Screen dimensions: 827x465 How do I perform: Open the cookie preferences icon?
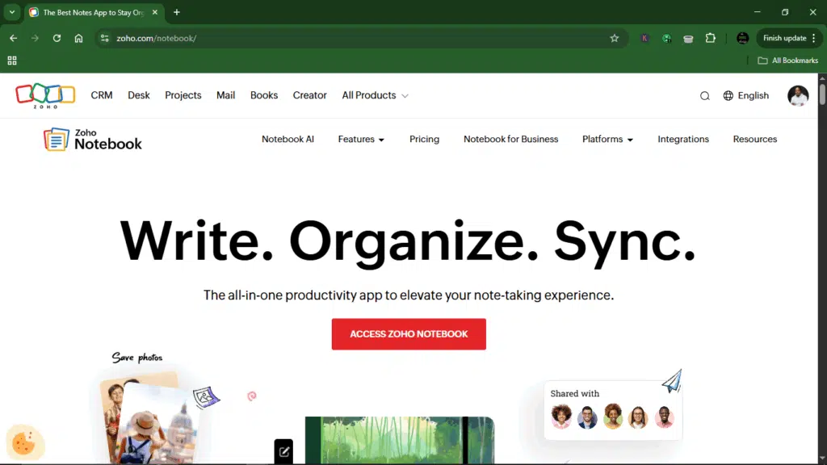pyautogui.click(x=23, y=443)
